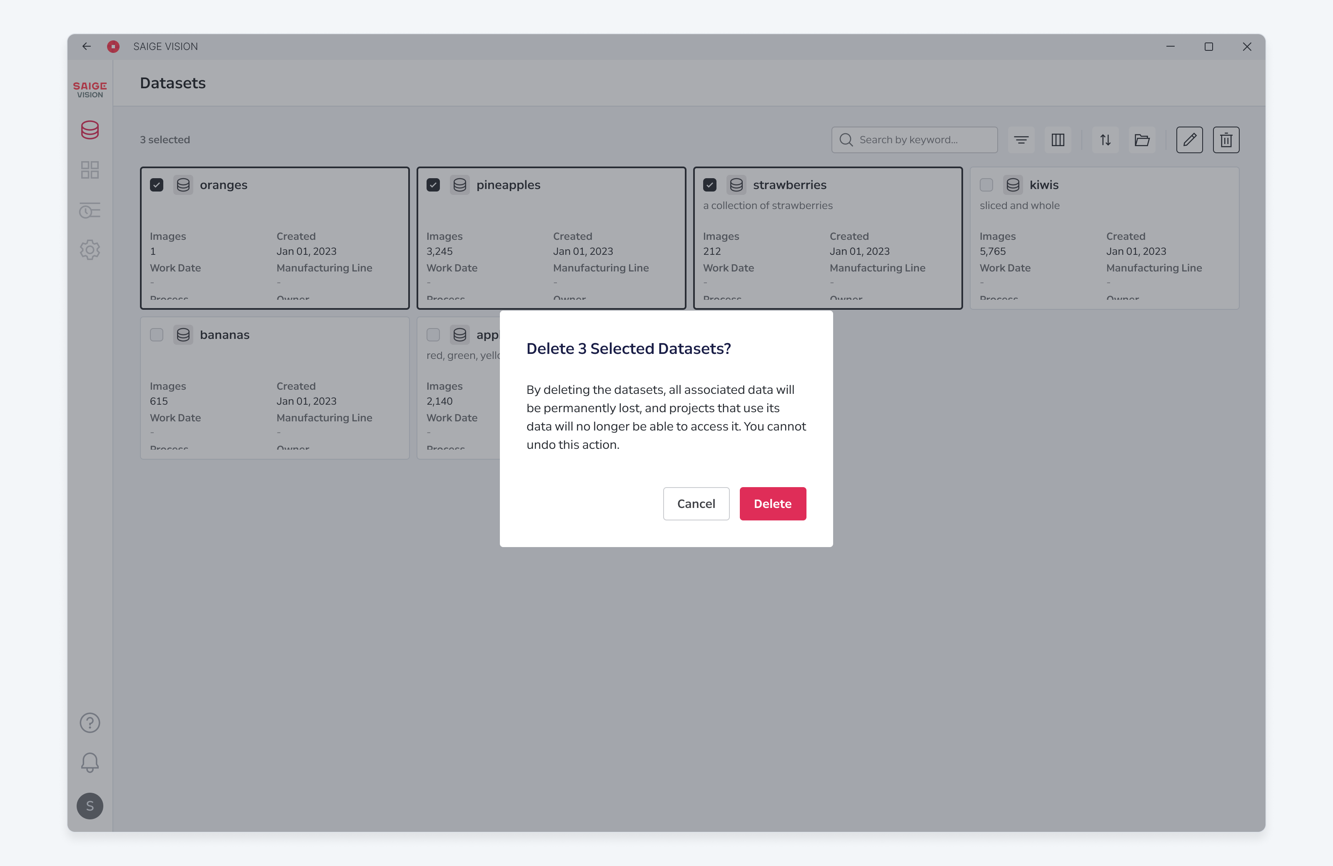1333x866 pixels.
Task: Uncheck the oranges dataset checkbox
Action: pyautogui.click(x=157, y=185)
